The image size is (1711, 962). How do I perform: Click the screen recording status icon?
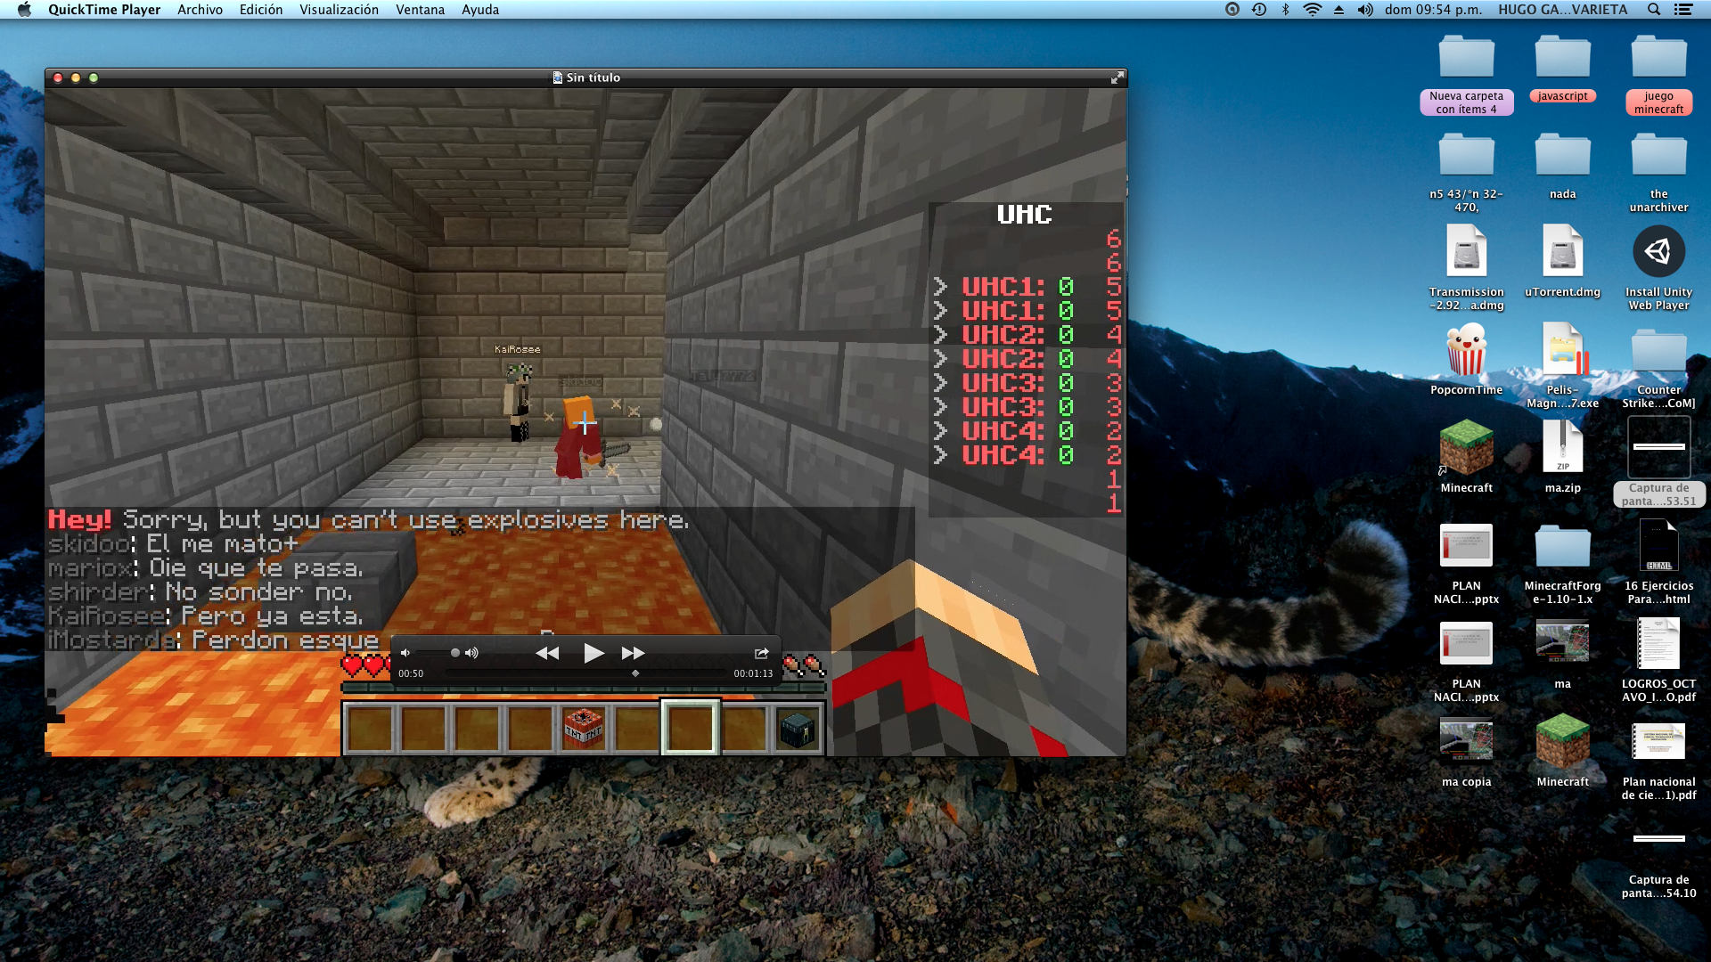coord(1232,10)
